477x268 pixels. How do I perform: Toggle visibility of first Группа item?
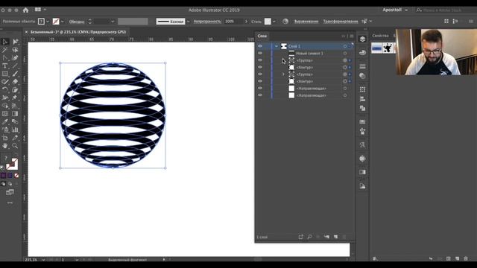coord(260,60)
